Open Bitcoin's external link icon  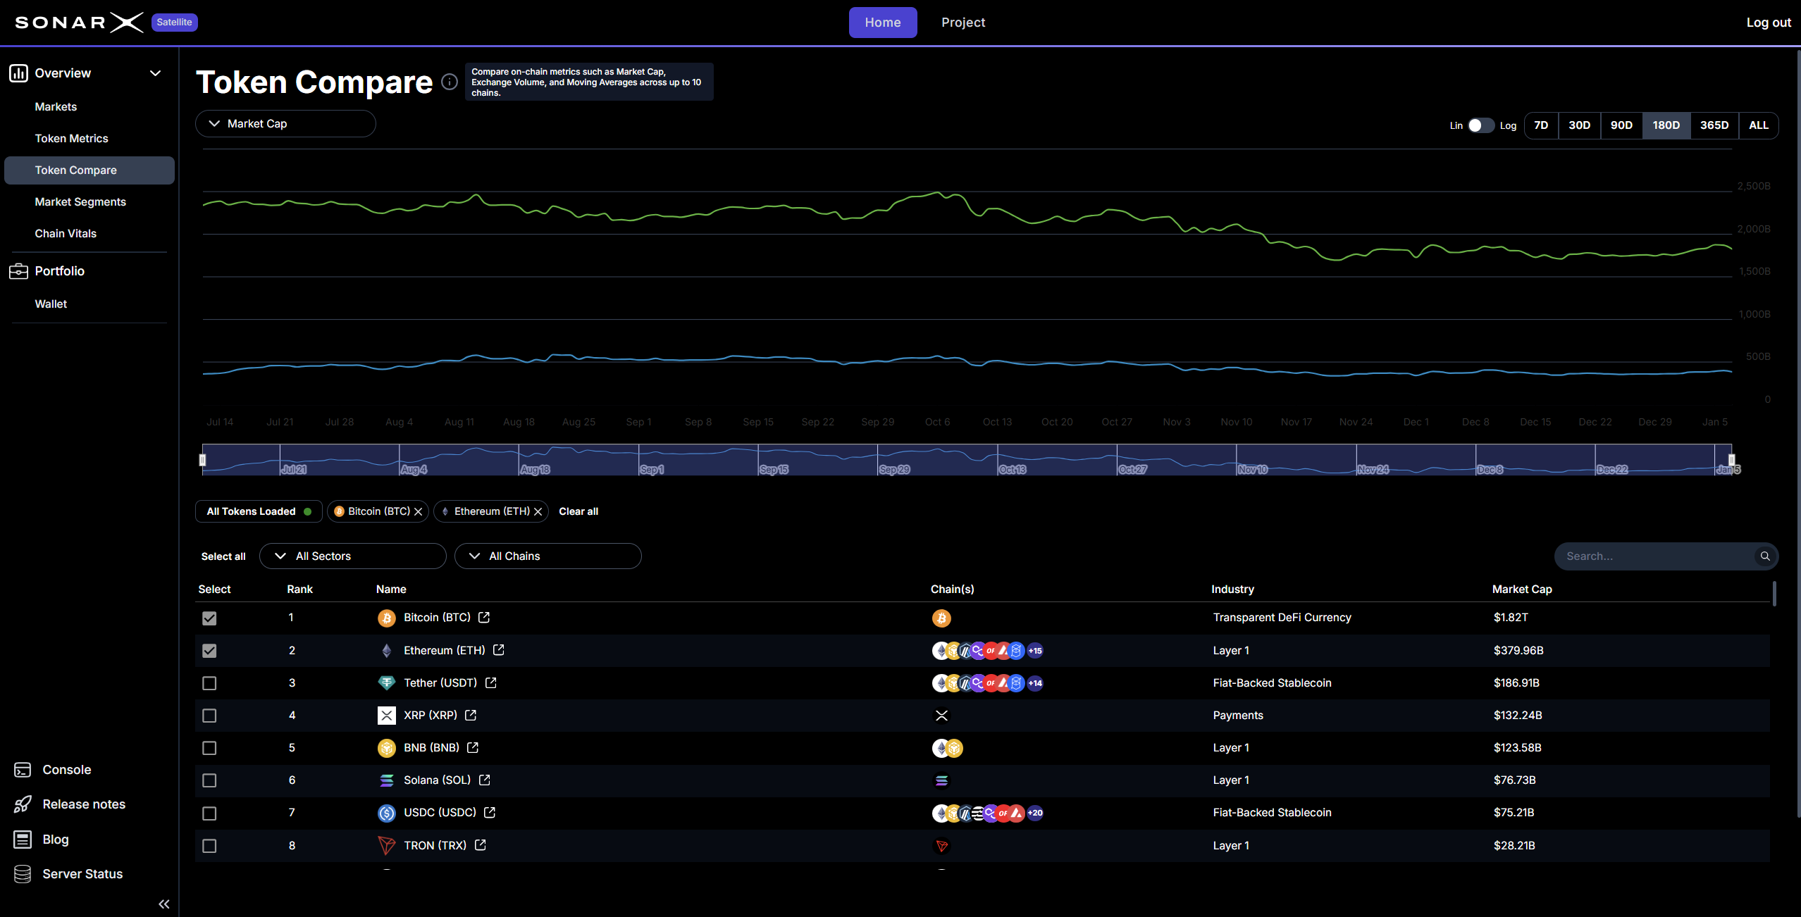point(484,618)
